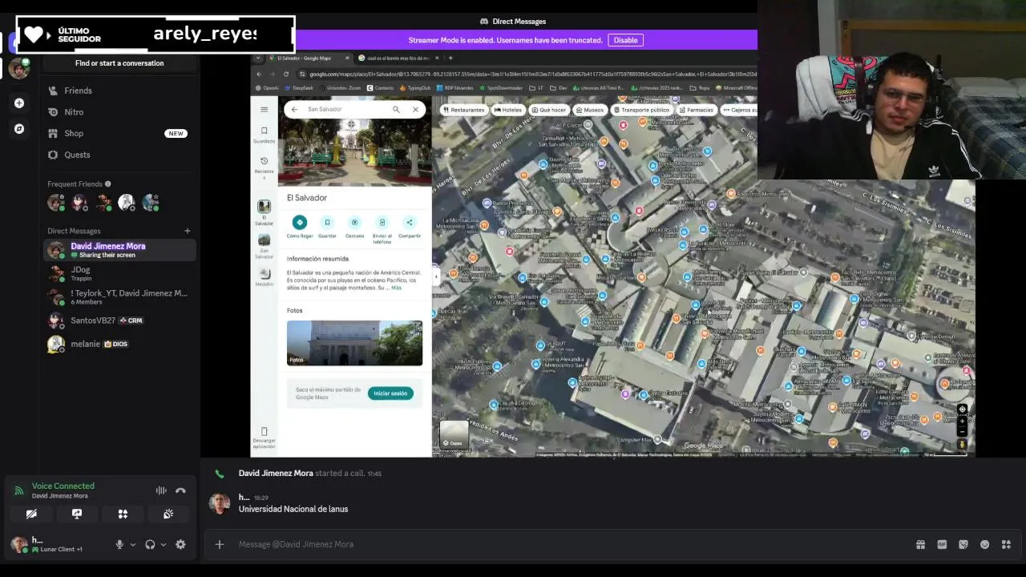Deafen with the headphones icon
This screenshot has height=577, width=1026.
click(x=150, y=544)
